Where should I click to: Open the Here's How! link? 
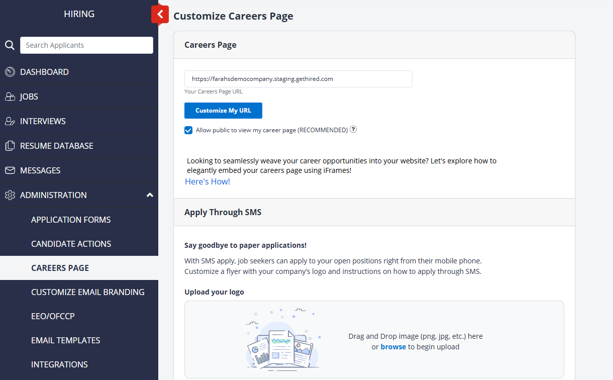pyautogui.click(x=208, y=181)
